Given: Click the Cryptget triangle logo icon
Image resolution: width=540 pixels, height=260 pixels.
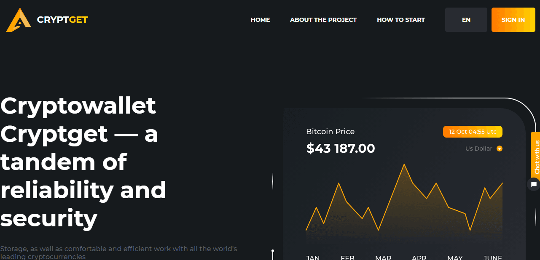Looking at the screenshot, I should [x=18, y=19].
